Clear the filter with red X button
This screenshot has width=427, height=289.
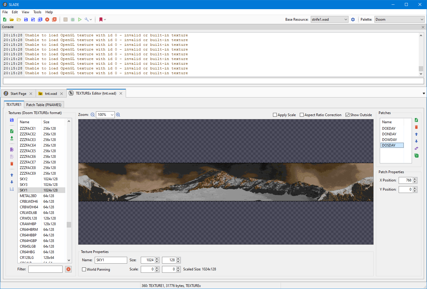[68, 269]
